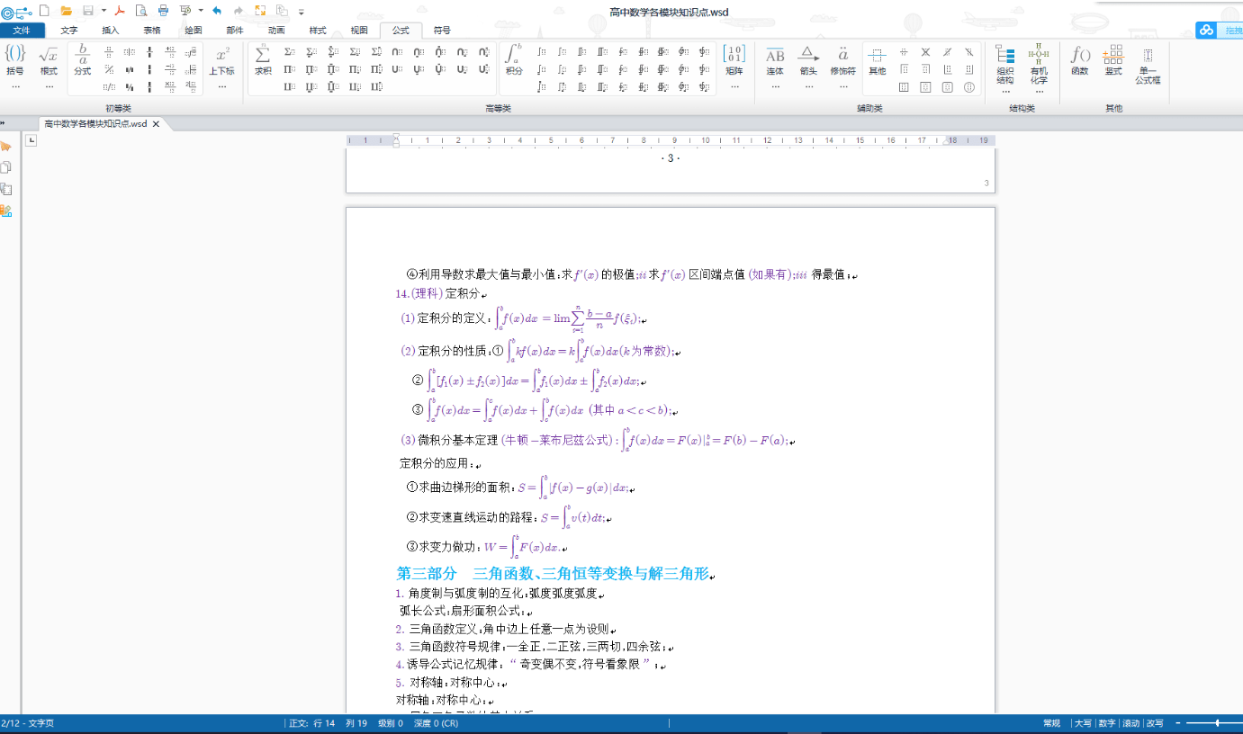This screenshot has width=1243, height=734.
Task: Insert a decoration mark (修饰符) template
Action: [x=843, y=59]
